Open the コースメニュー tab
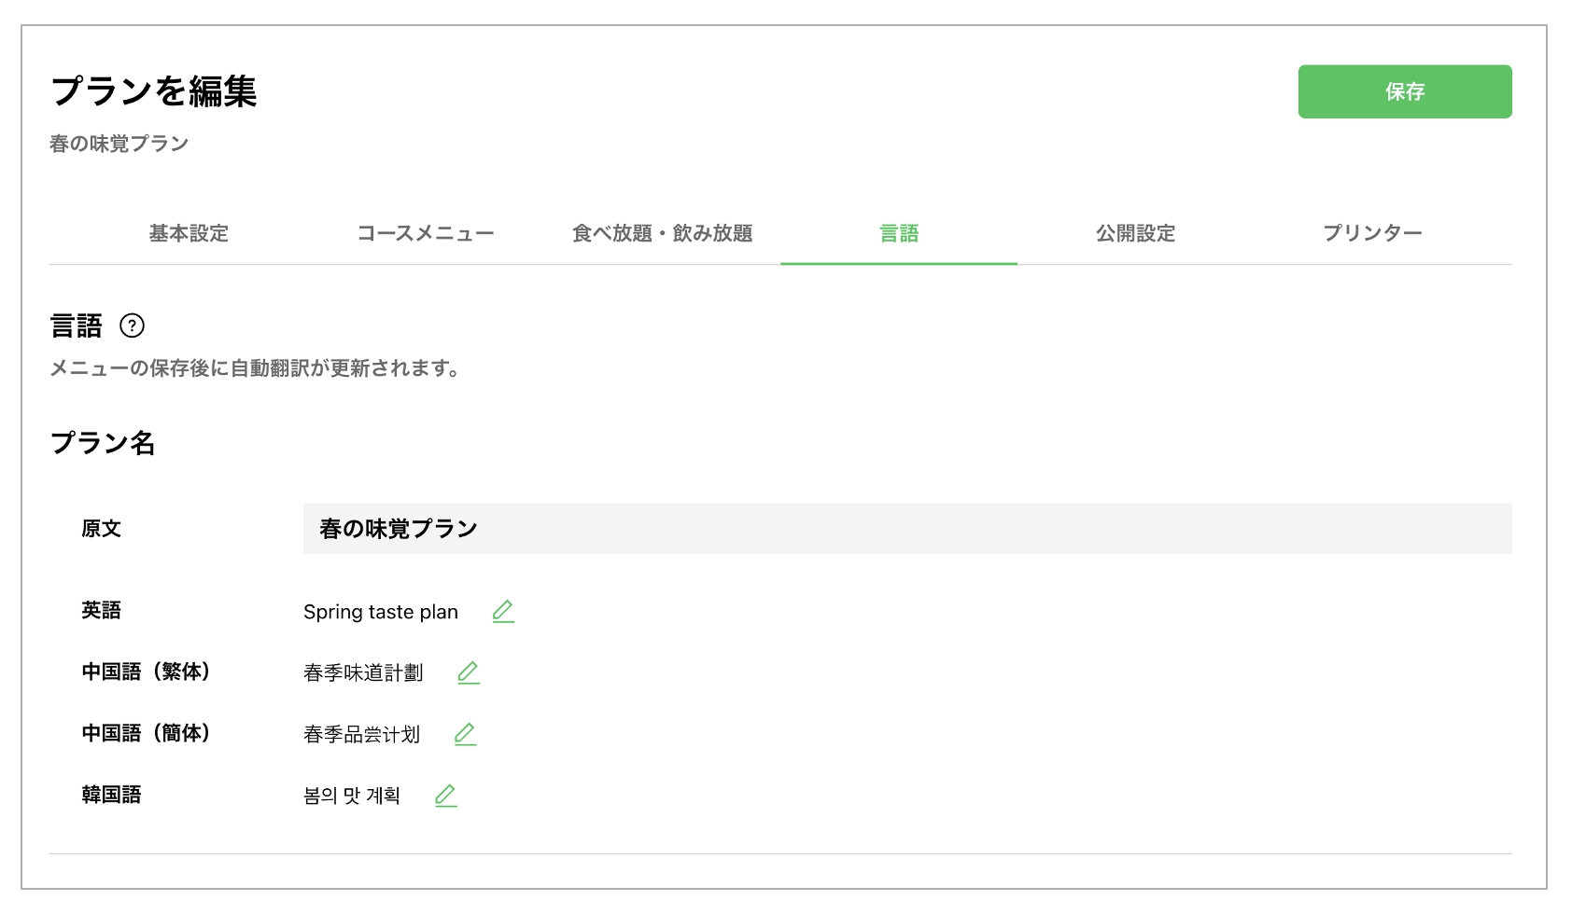The image size is (1572, 914). (x=426, y=233)
